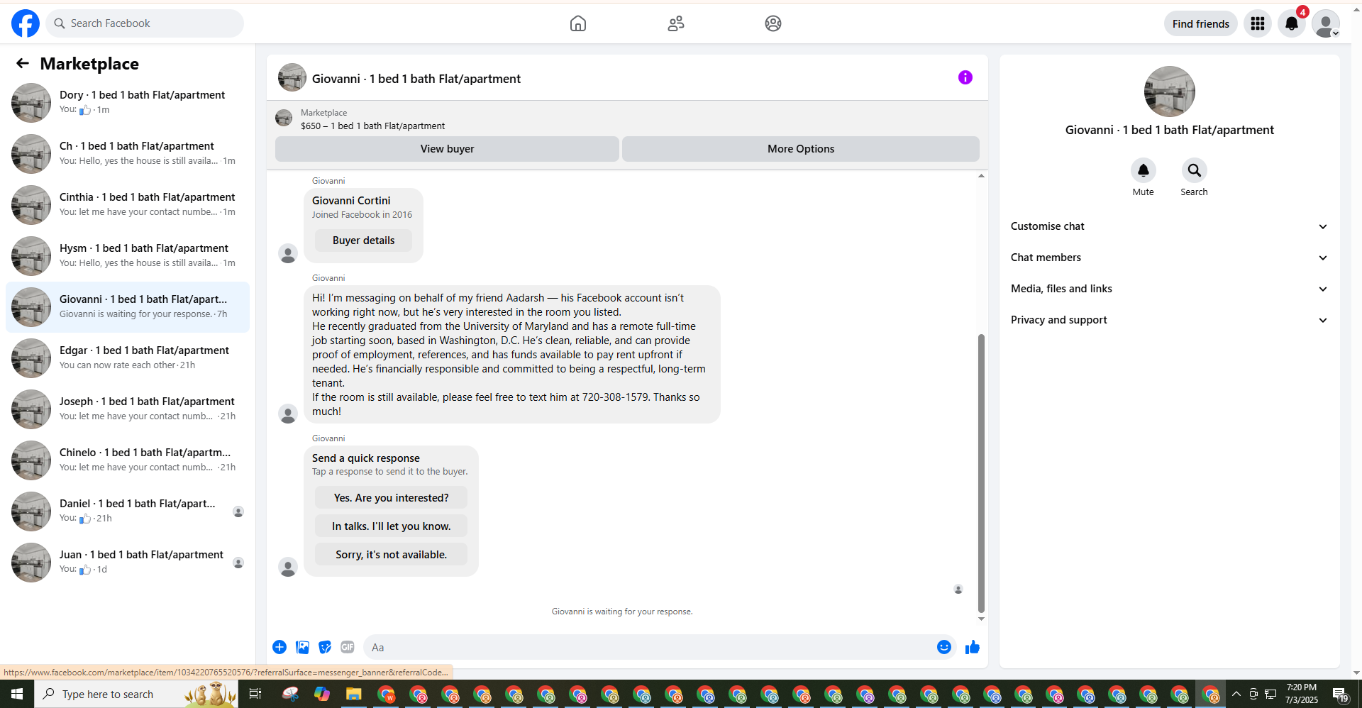
Task: Attach a photo file
Action: point(302,647)
